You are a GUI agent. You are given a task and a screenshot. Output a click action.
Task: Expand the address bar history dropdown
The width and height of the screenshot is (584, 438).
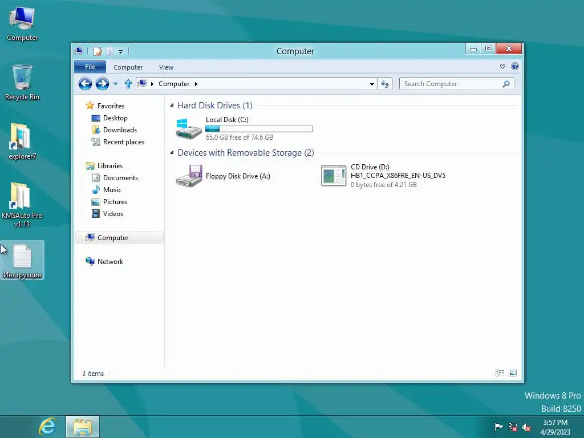point(372,84)
